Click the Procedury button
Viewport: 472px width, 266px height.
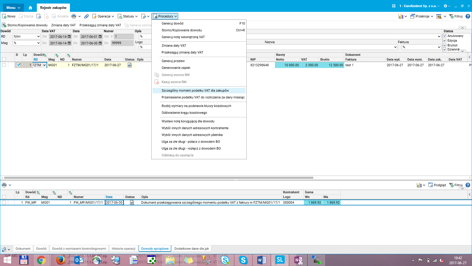click(x=165, y=16)
